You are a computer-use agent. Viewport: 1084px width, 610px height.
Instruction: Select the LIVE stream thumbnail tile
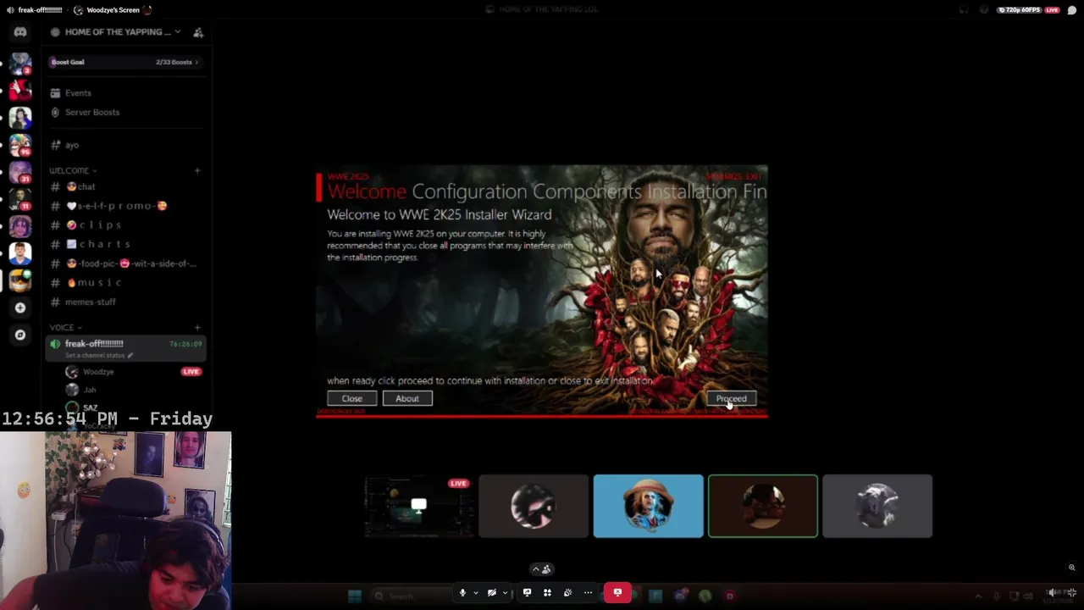[x=419, y=506]
